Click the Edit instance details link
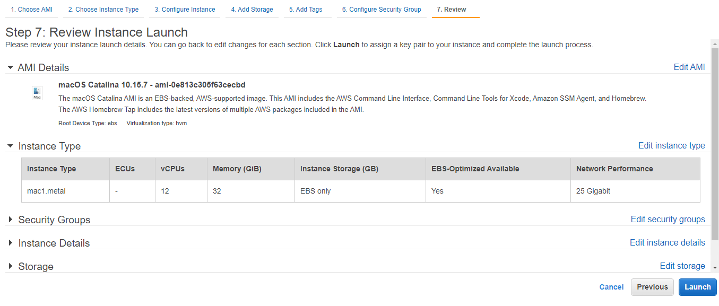Viewport: 719px width, 306px height. (668, 242)
